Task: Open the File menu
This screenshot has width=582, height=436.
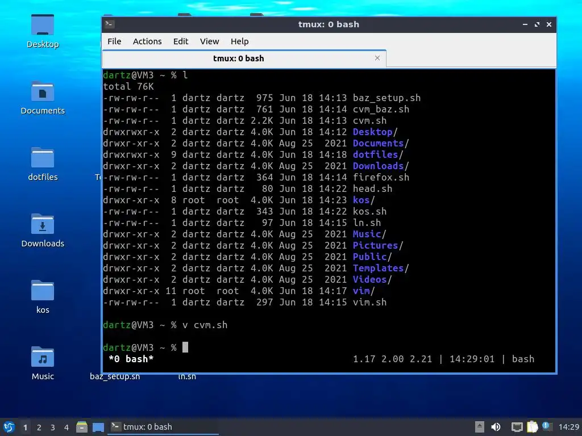Action: [x=114, y=41]
